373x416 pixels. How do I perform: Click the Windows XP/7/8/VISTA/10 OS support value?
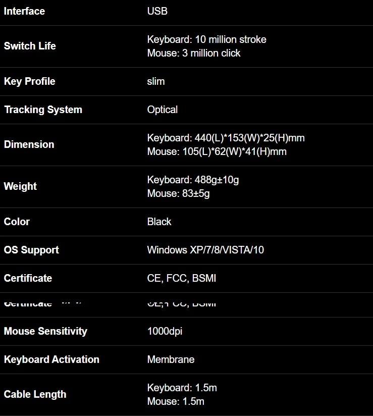pyautogui.click(x=205, y=250)
